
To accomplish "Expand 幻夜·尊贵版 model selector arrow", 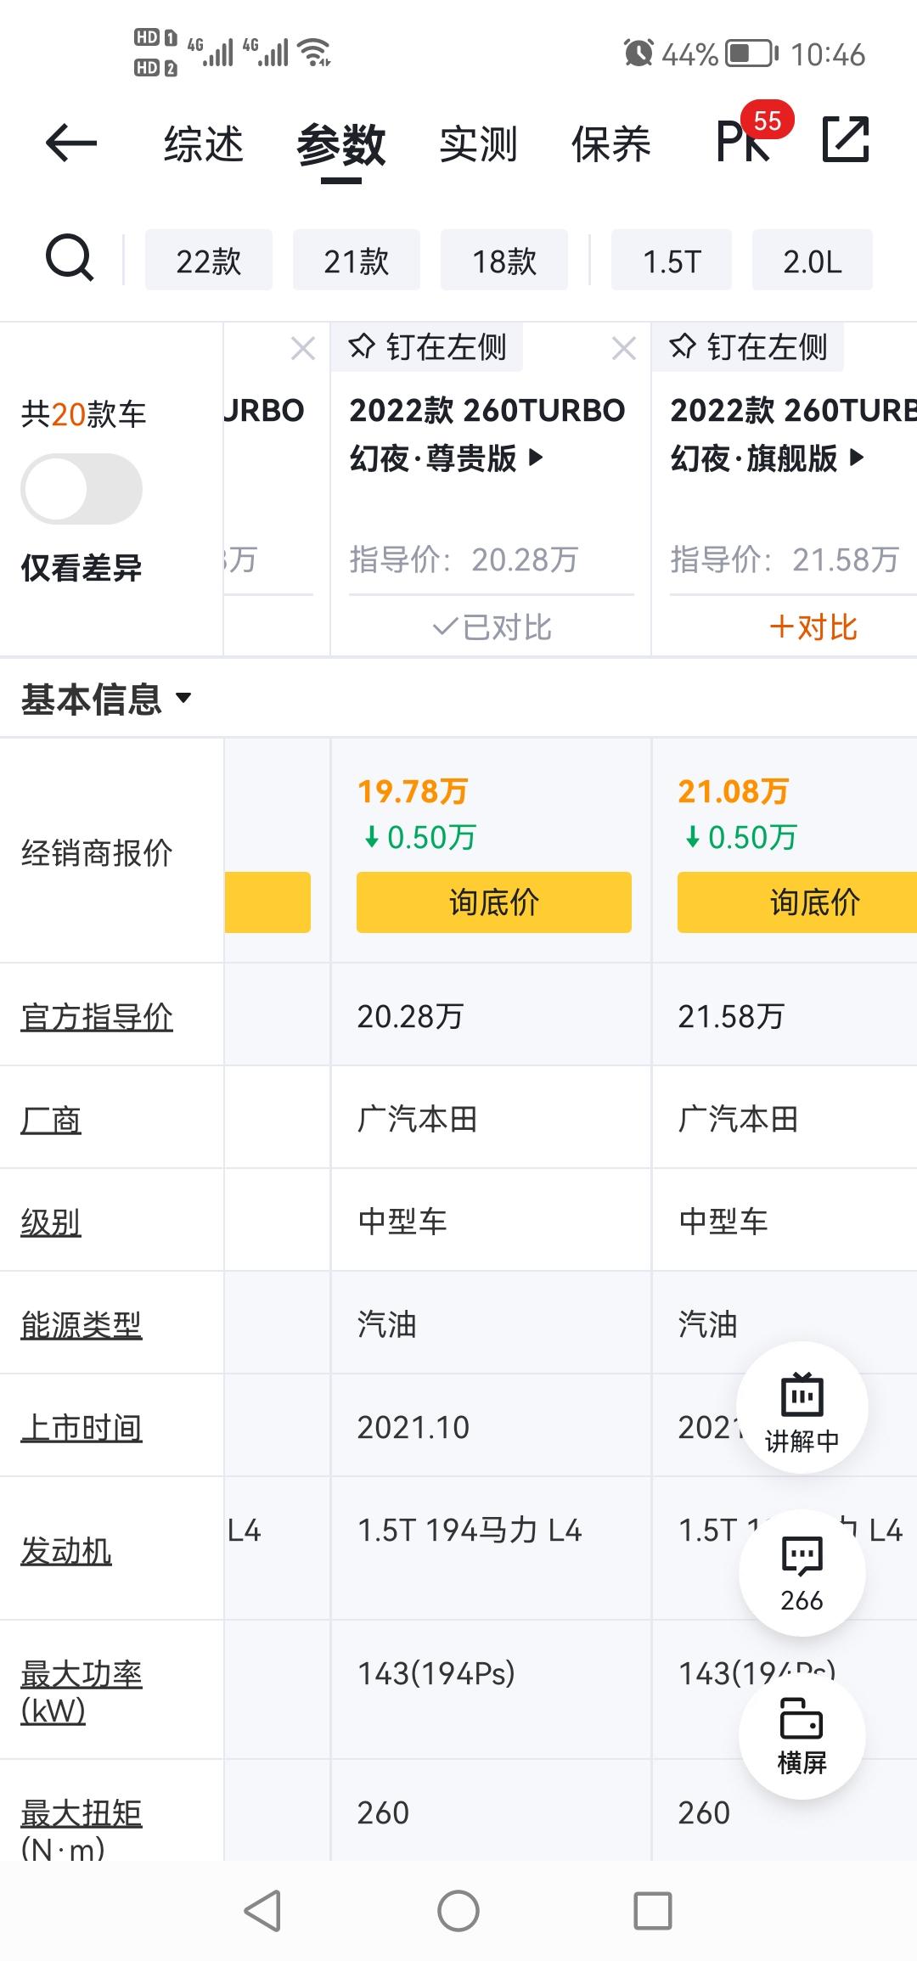I will tap(535, 458).
